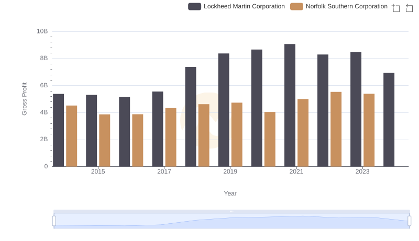Screen dimensions: 419x241
Task: Select the last Lockheed Martin bar for 2024
Action: [x=389, y=120]
